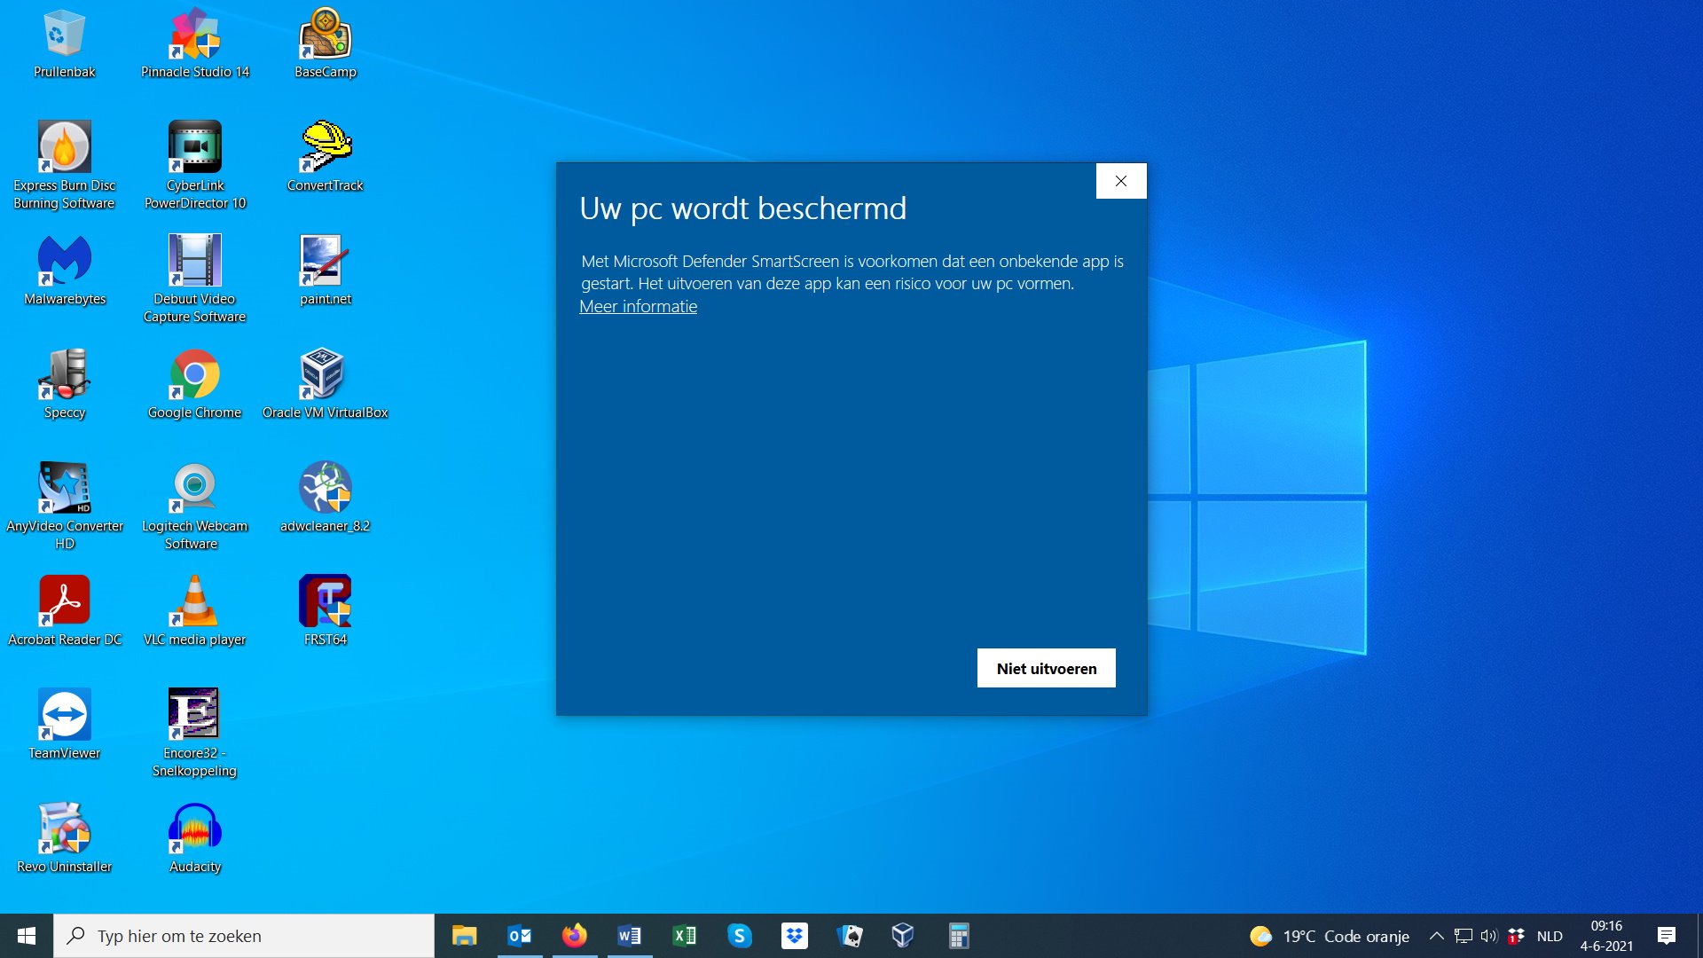
Task: Switch to Firefox in the taskbar
Action: (575, 936)
